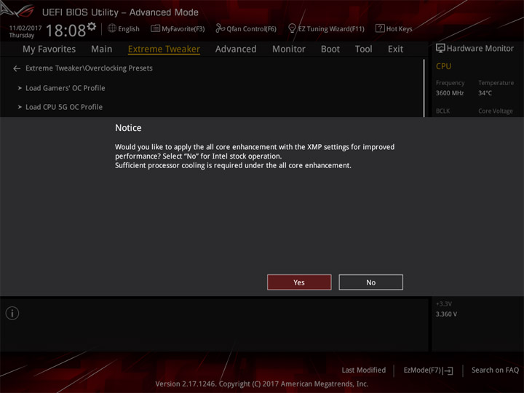This screenshot has height=393, width=524.
Task: Switch to EzMode(F7)
Action: coord(428,370)
